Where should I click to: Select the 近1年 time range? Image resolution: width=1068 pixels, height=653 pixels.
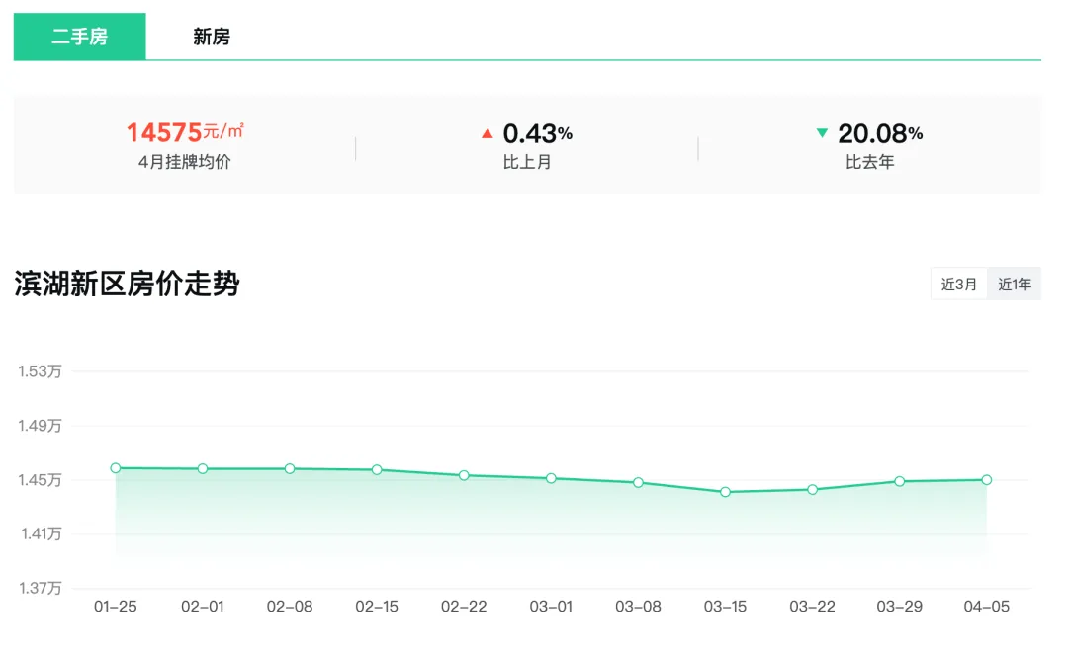point(1015,285)
